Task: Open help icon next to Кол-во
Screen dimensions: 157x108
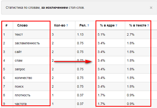Action: (67, 25)
